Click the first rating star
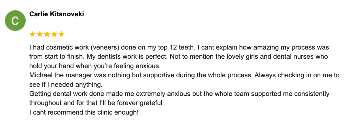Viewport: 344px width, 122px height. pos(32,34)
